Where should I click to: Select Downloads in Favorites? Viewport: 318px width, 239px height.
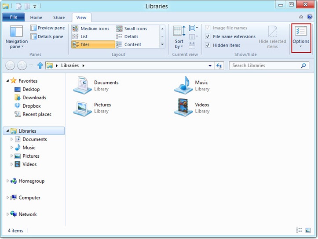tap(34, 98)
